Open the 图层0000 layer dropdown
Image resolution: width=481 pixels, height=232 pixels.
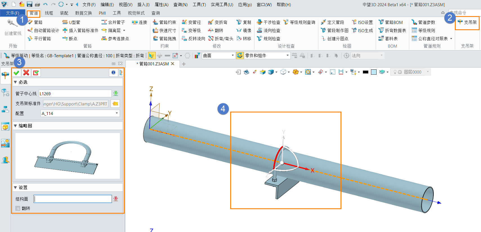click(428, 72)
